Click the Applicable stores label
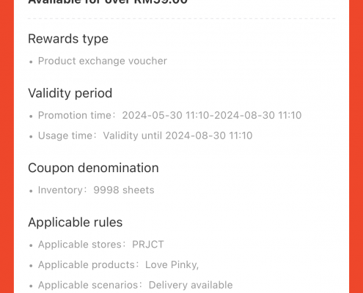 coord(80,245)
